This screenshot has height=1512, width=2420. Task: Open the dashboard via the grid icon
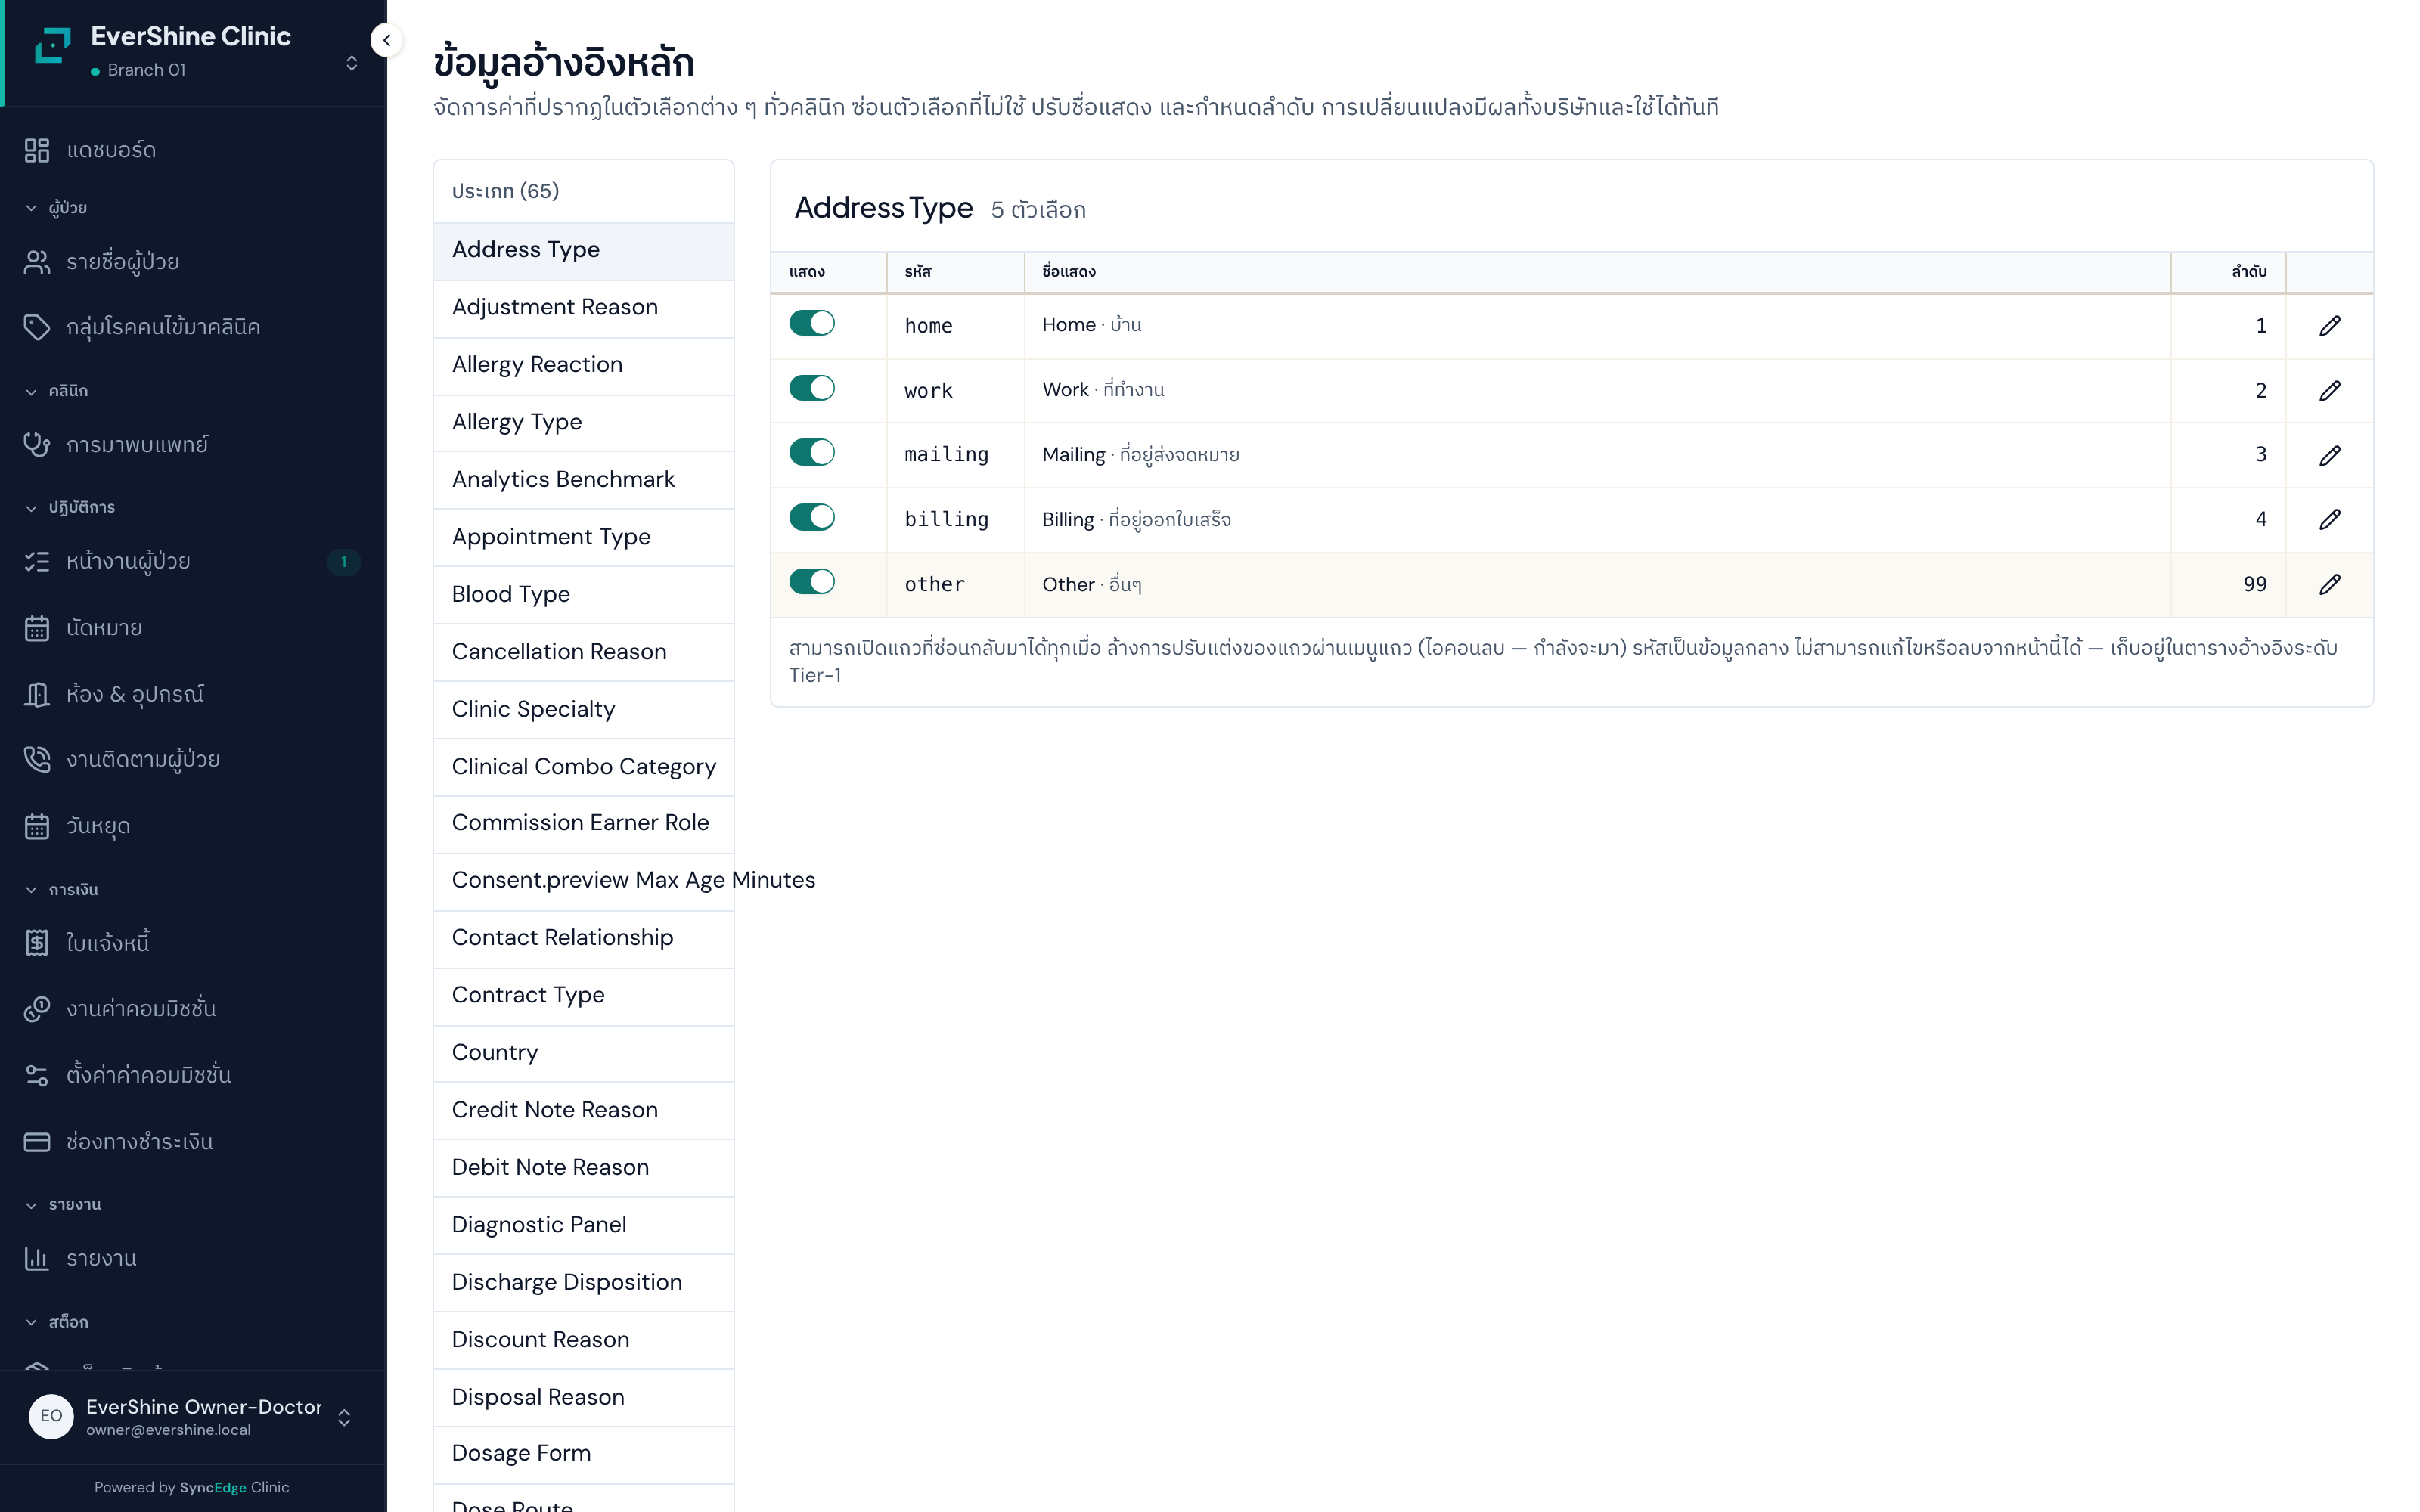pyautogui.click(x=37, y=150)
